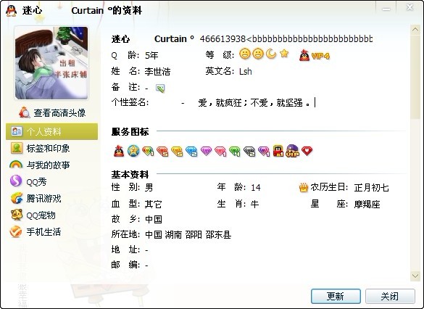Click the red diamond level 5 icon
This screenshot has width=424, height=309.
tap(162, 152)
